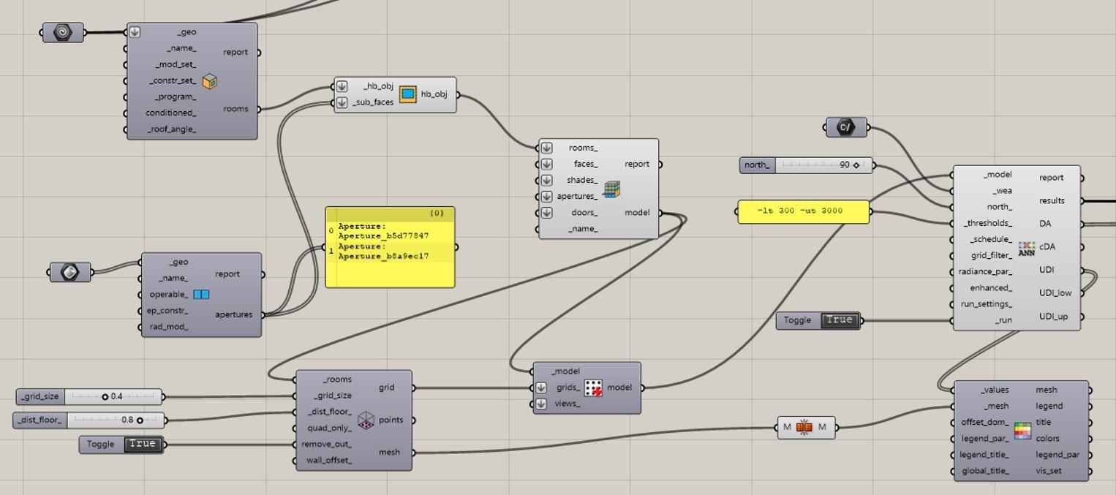Click the arrow modifier icon beside the room _geo input
The height and width of the screenshot is (495, 1116).
pyautogui.click(x=135, y=32)
